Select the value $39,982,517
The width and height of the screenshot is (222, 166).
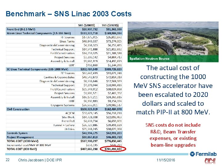coord(114,105)
